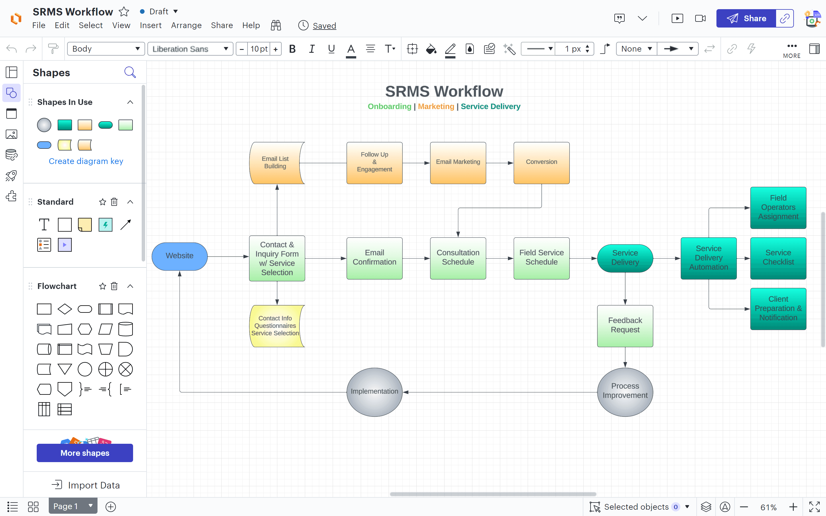
Task: Click the Redo arrow icon
Action: (x=31, y=49)
